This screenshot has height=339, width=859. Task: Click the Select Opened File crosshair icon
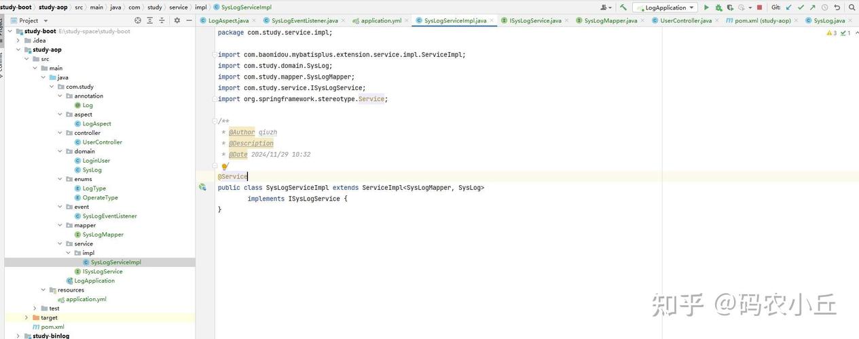(137, 20)
